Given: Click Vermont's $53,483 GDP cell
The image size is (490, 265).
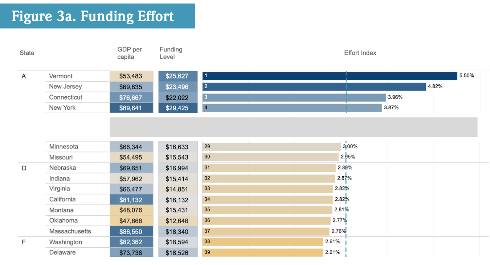Looking at the screenshot, I should point(131,76).
